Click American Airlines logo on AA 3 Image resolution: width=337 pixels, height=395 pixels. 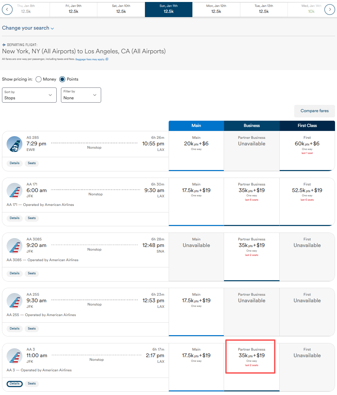(x=14, y=356)
